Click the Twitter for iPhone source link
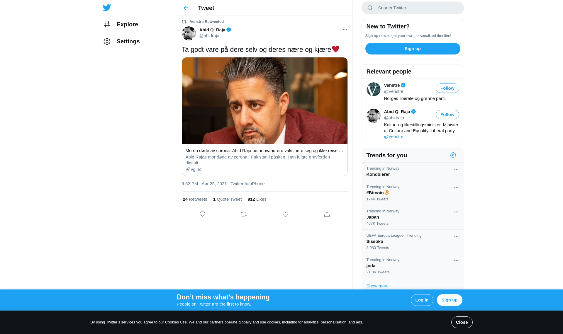The width and height of the screenshot is (563, 334). pos(247,184)
